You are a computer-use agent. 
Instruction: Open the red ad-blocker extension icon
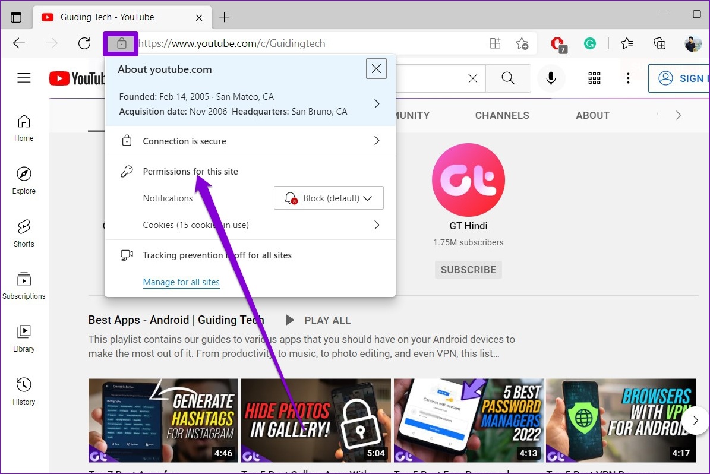tap(558, 45)
